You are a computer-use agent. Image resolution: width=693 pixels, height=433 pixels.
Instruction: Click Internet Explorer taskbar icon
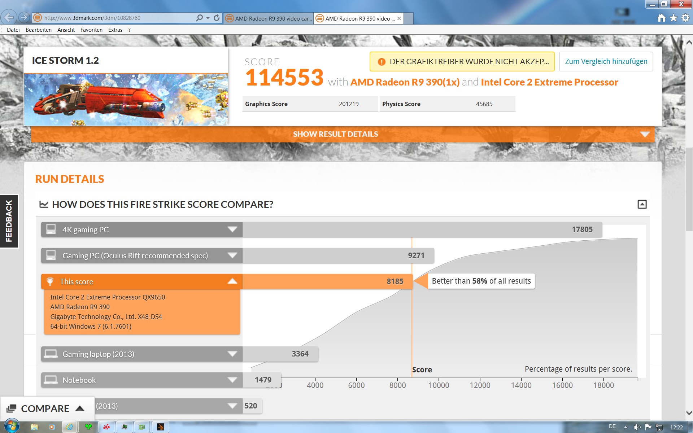[x=69, y=427]
